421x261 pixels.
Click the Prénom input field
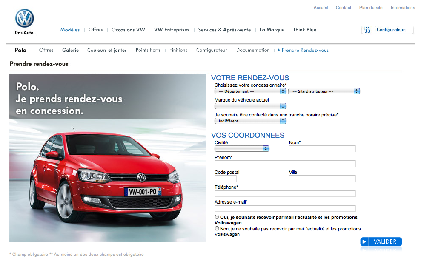click(285, 164)
